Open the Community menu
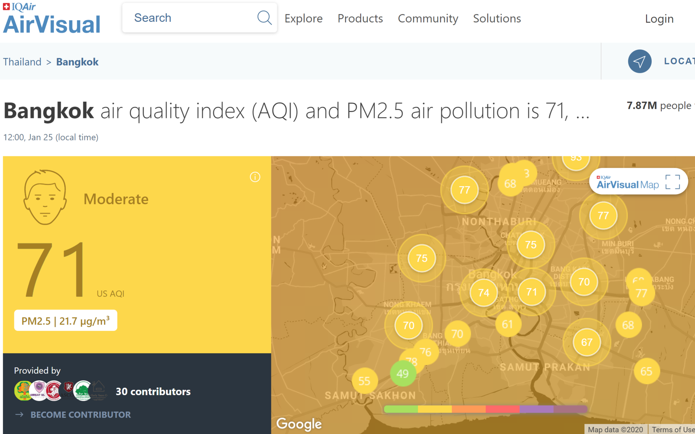Image resolution: width=695 pixels, height=434 pixels. tap(428, 18)
